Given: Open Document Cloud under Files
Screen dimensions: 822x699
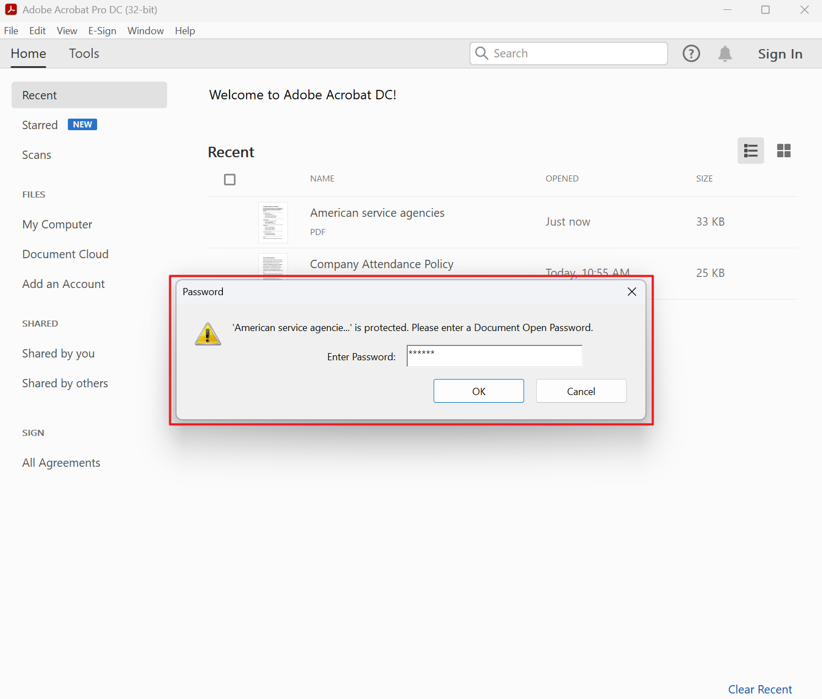Looking at the screenshot, I should tap(66, 254).
